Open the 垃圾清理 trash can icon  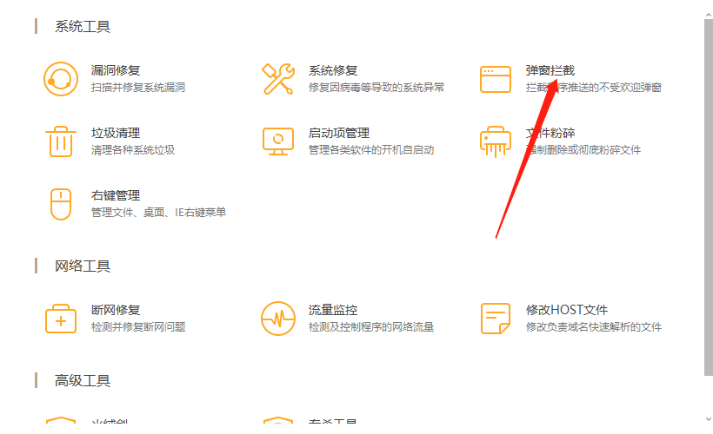pos(61,141)
